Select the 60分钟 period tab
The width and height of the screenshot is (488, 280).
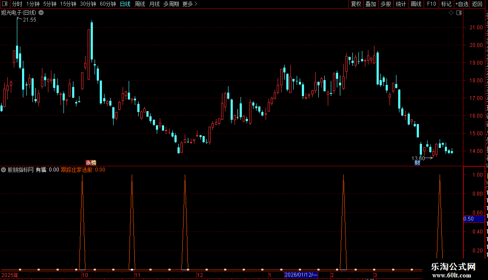[108, 4]
